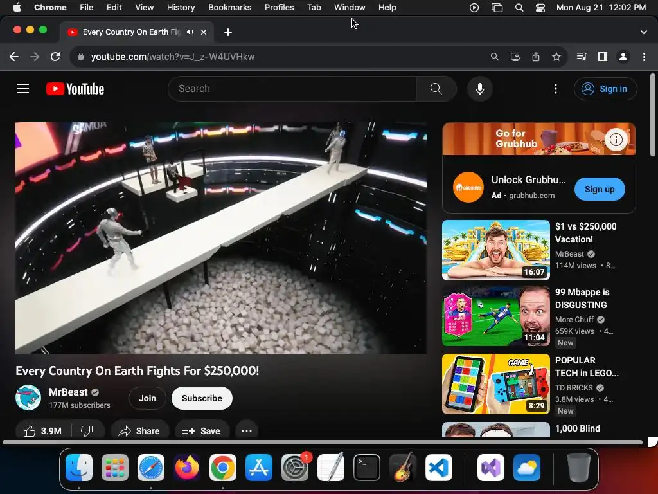Open the YouTube hamburger guide menu
The image size is (658, 494).
tap(23, 89)
